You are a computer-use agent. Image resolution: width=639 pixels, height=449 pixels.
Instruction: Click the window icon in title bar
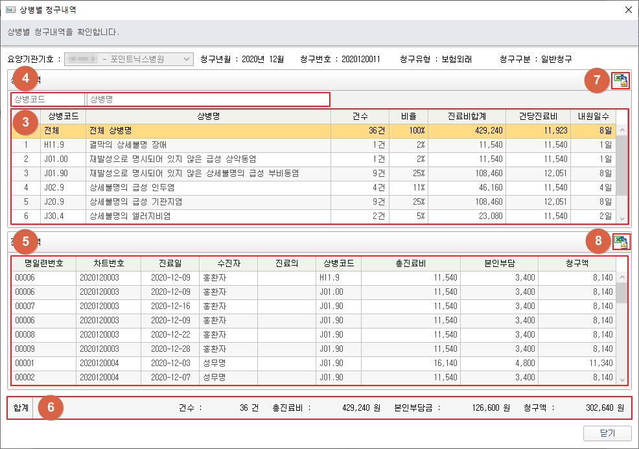[10, 9]
